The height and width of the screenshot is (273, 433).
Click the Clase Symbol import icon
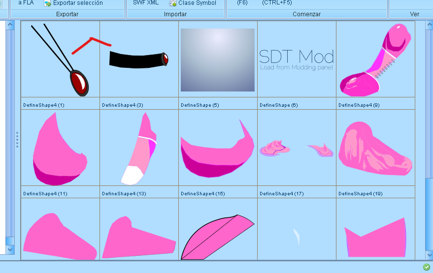(173, 3)
